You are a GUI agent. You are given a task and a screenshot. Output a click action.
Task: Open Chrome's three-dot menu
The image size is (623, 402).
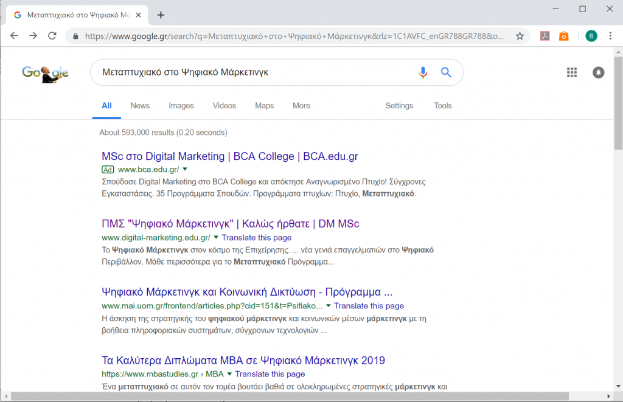click(x=610, y=36)
